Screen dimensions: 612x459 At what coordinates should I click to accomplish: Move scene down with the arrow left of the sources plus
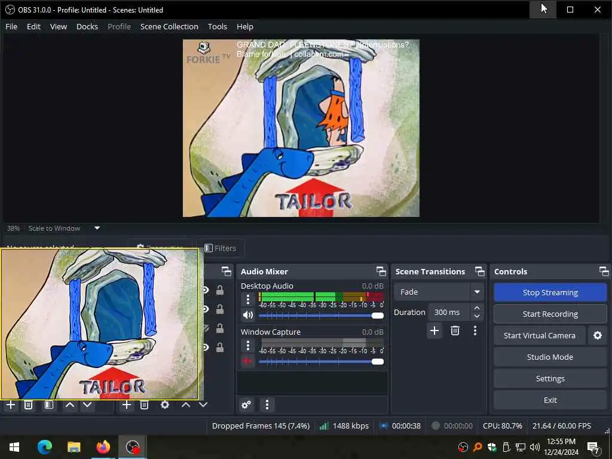pos(87,405)
